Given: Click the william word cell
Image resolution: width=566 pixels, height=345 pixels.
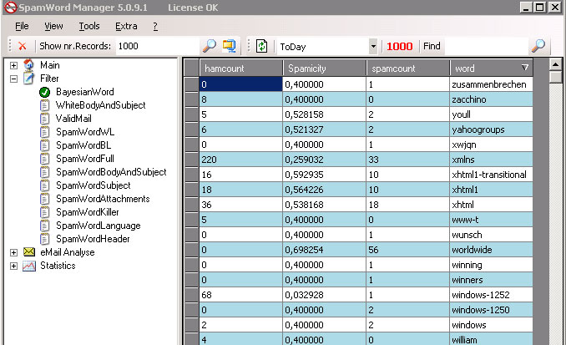Looking at the screenshot, I should [491, 339].
